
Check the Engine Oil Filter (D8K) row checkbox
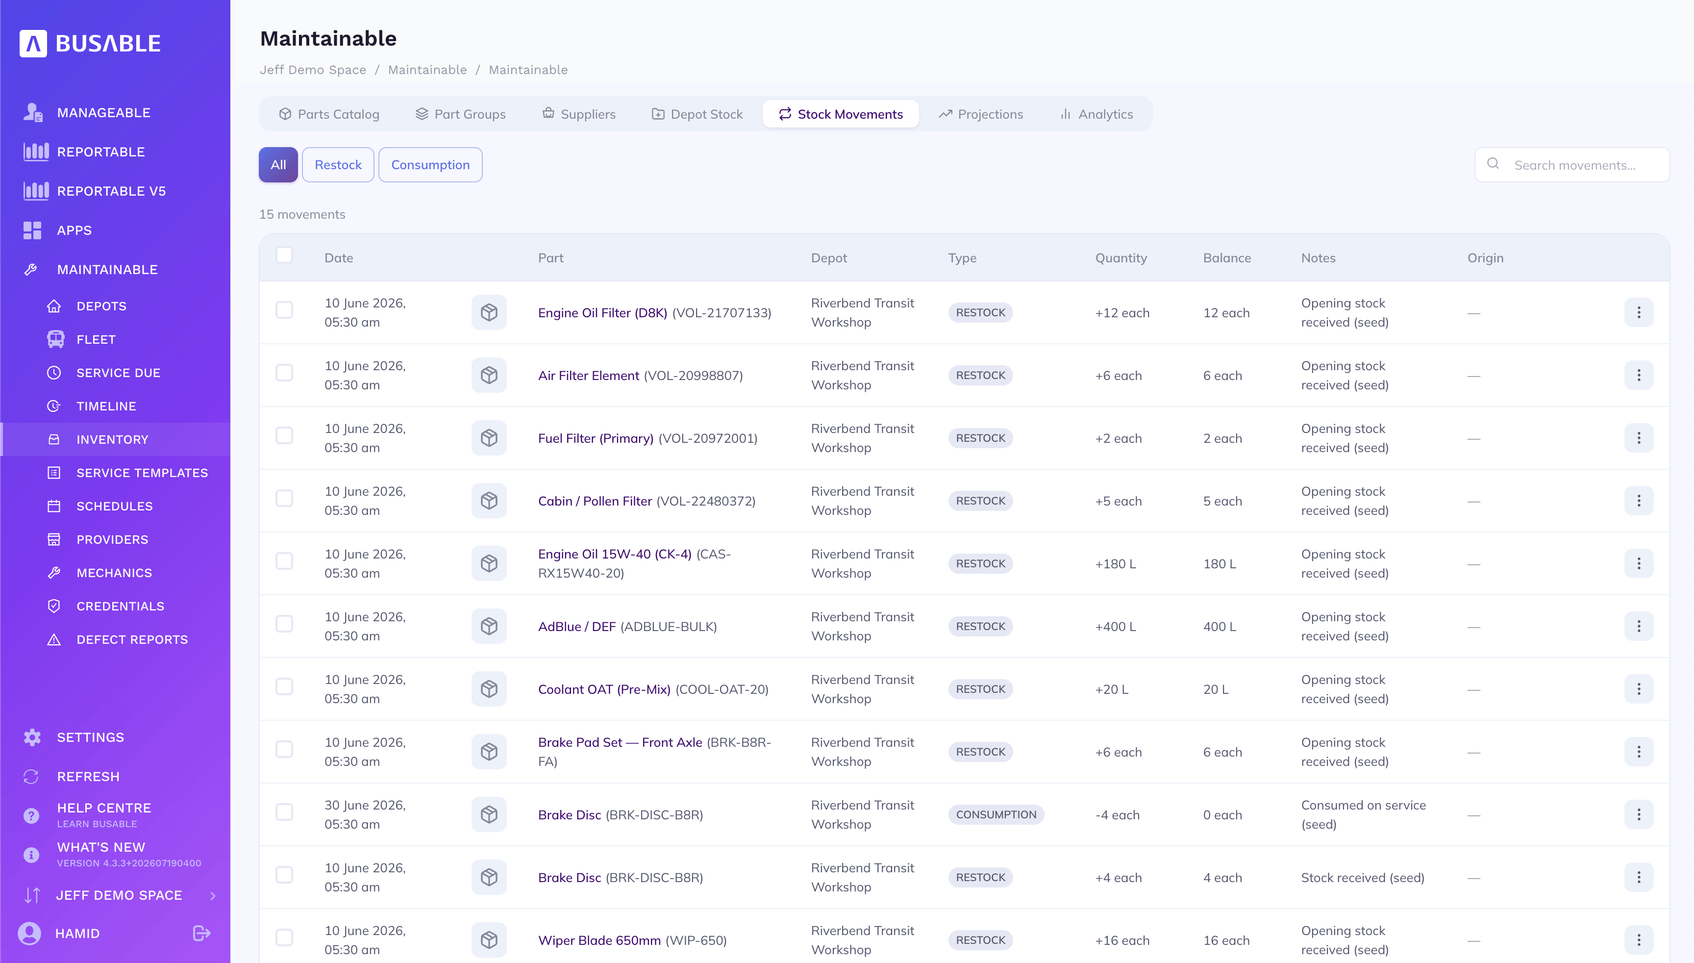284,310
